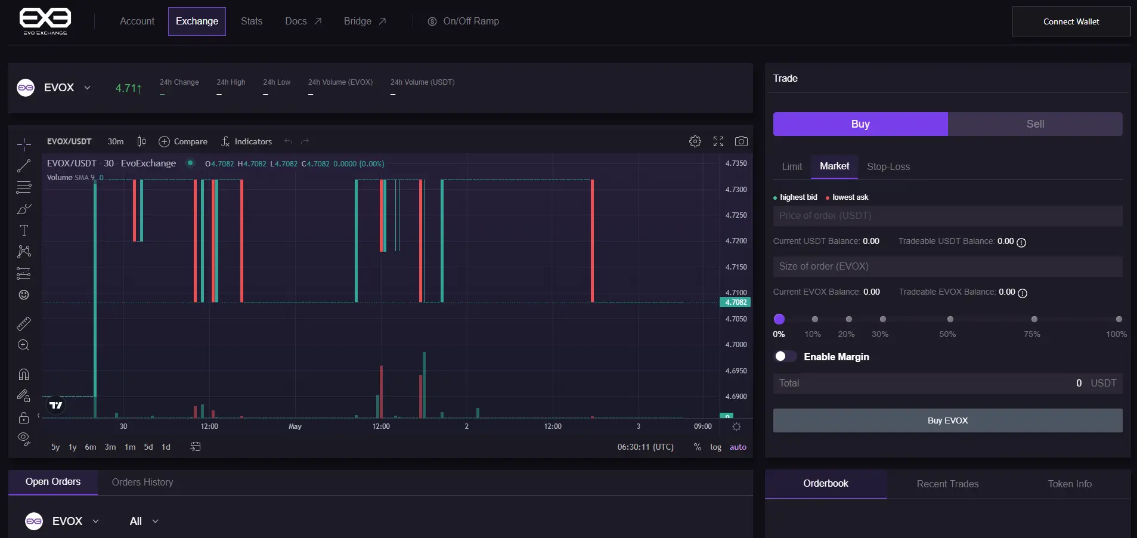Screen dimensions: 1137x538
Task: Select the crosshair cursor tool
Action: pyautogui.click(x=24, y=144)
